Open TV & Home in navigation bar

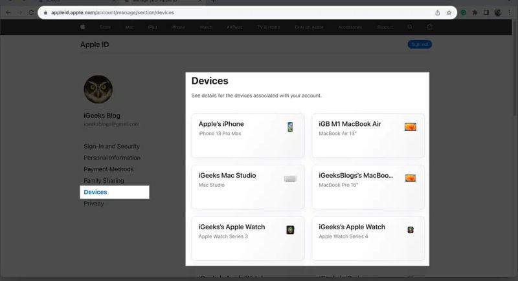pos(268,27)
